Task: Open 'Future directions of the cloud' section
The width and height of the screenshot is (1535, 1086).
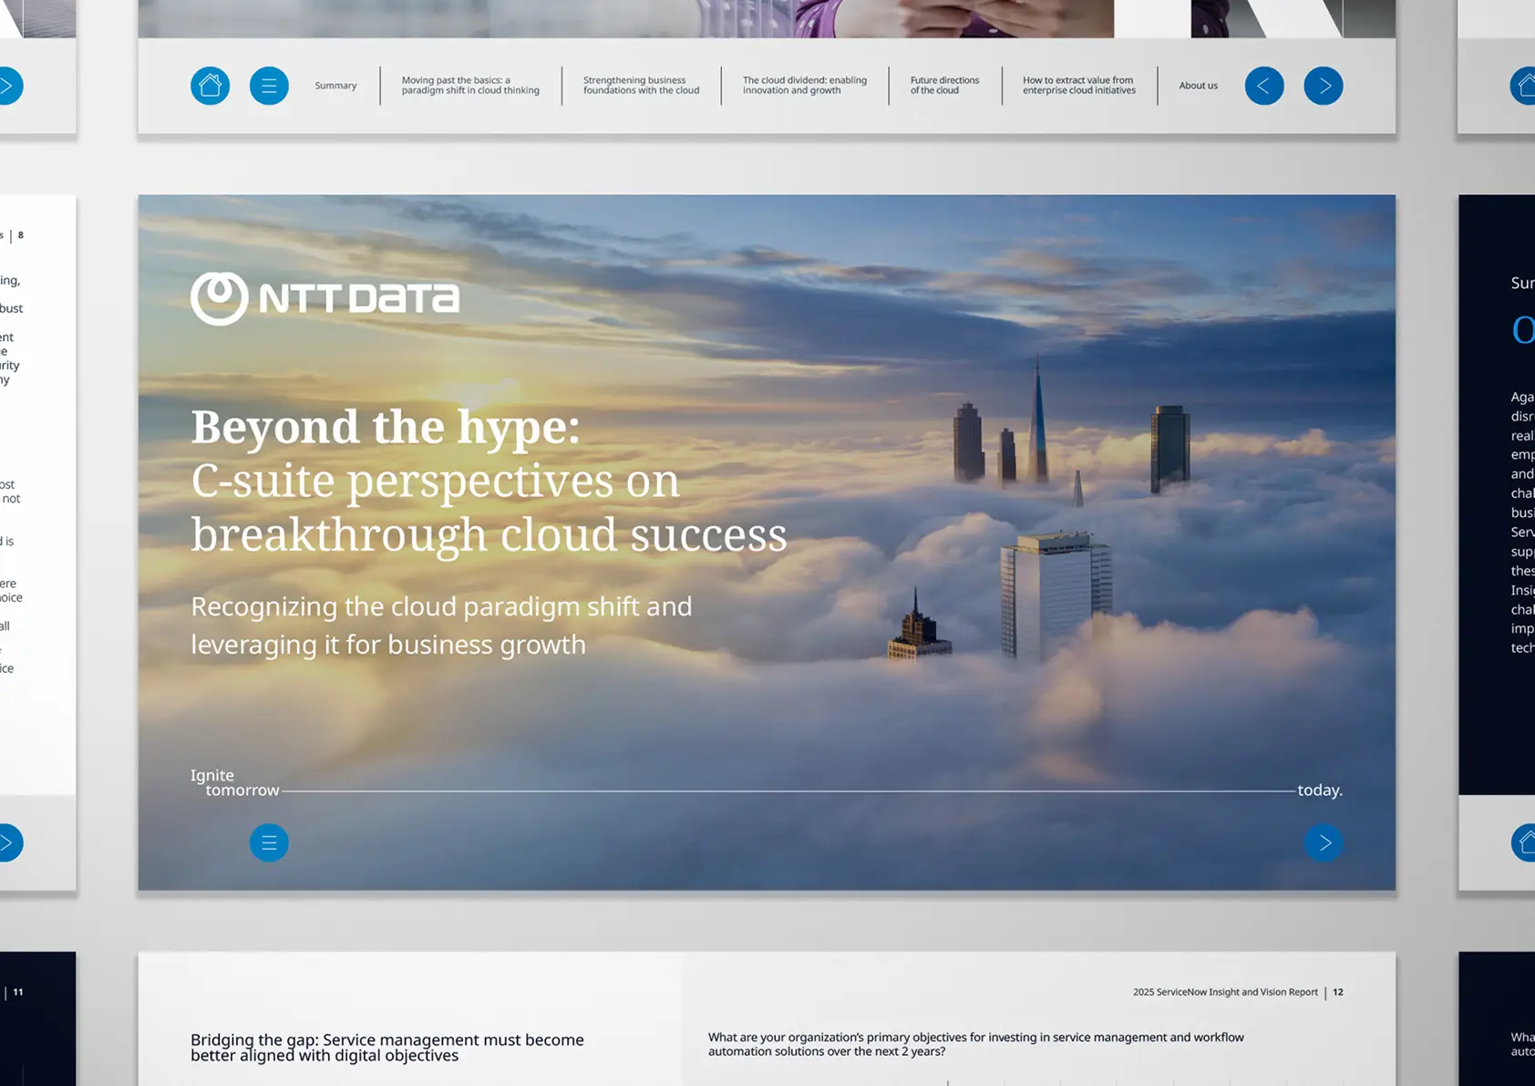Action: point(944,86)
